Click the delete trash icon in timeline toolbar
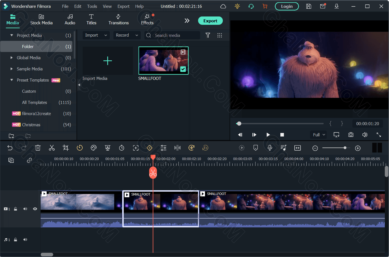 point(38,148)
